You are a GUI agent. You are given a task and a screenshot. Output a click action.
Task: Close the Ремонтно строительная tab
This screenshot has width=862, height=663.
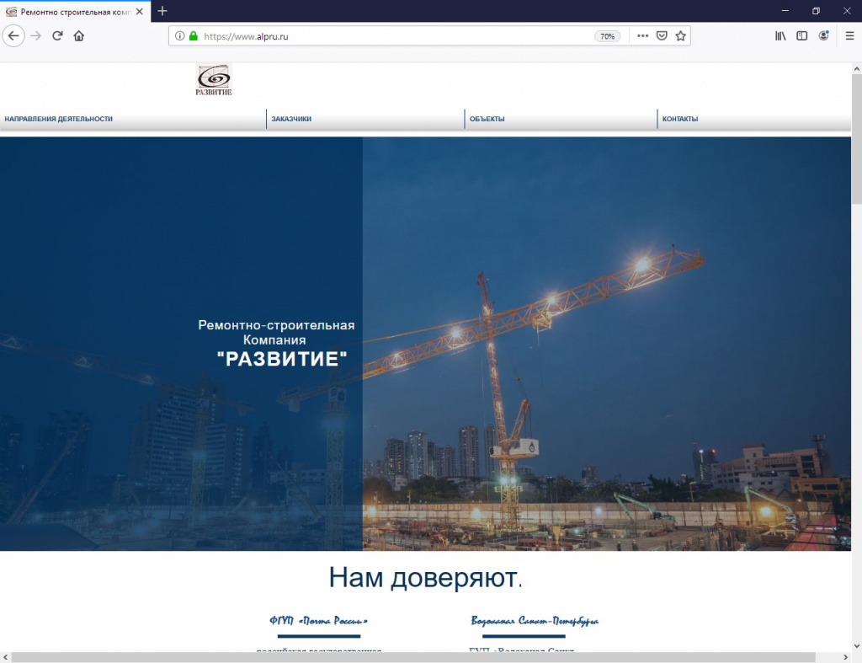coord(140,12)
